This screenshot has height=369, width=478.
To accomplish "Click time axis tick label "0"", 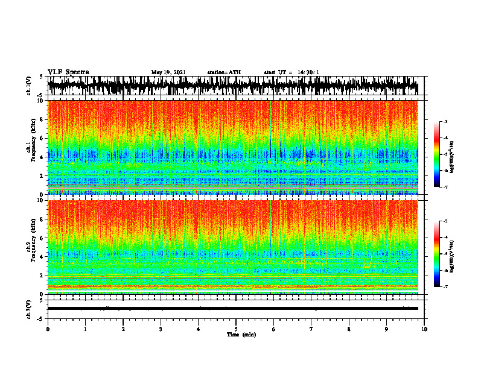I will [x=48, y=329].
